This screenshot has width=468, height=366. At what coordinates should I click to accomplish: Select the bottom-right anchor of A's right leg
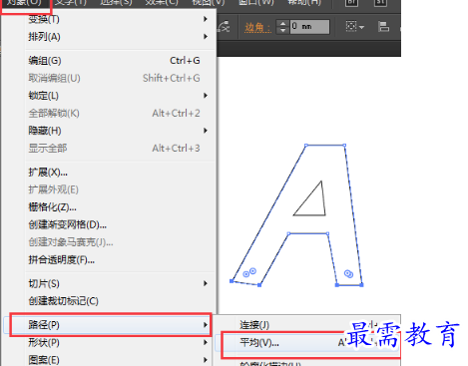(362, 285)
